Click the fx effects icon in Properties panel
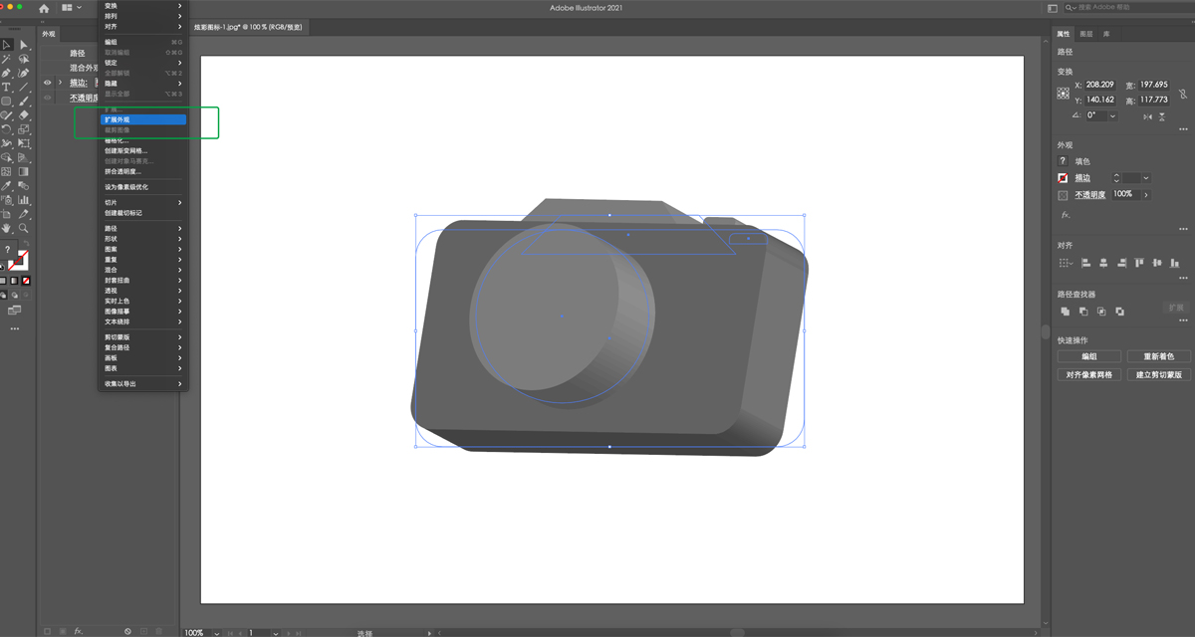Screen dimensions: 1195x637 point(1065,215)
